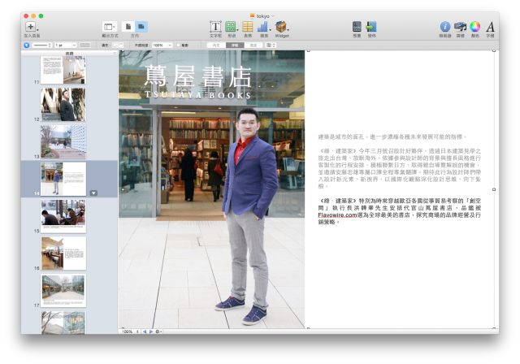Click the fill (填充) color well
The image size is (520, 364).
[117, 45]
